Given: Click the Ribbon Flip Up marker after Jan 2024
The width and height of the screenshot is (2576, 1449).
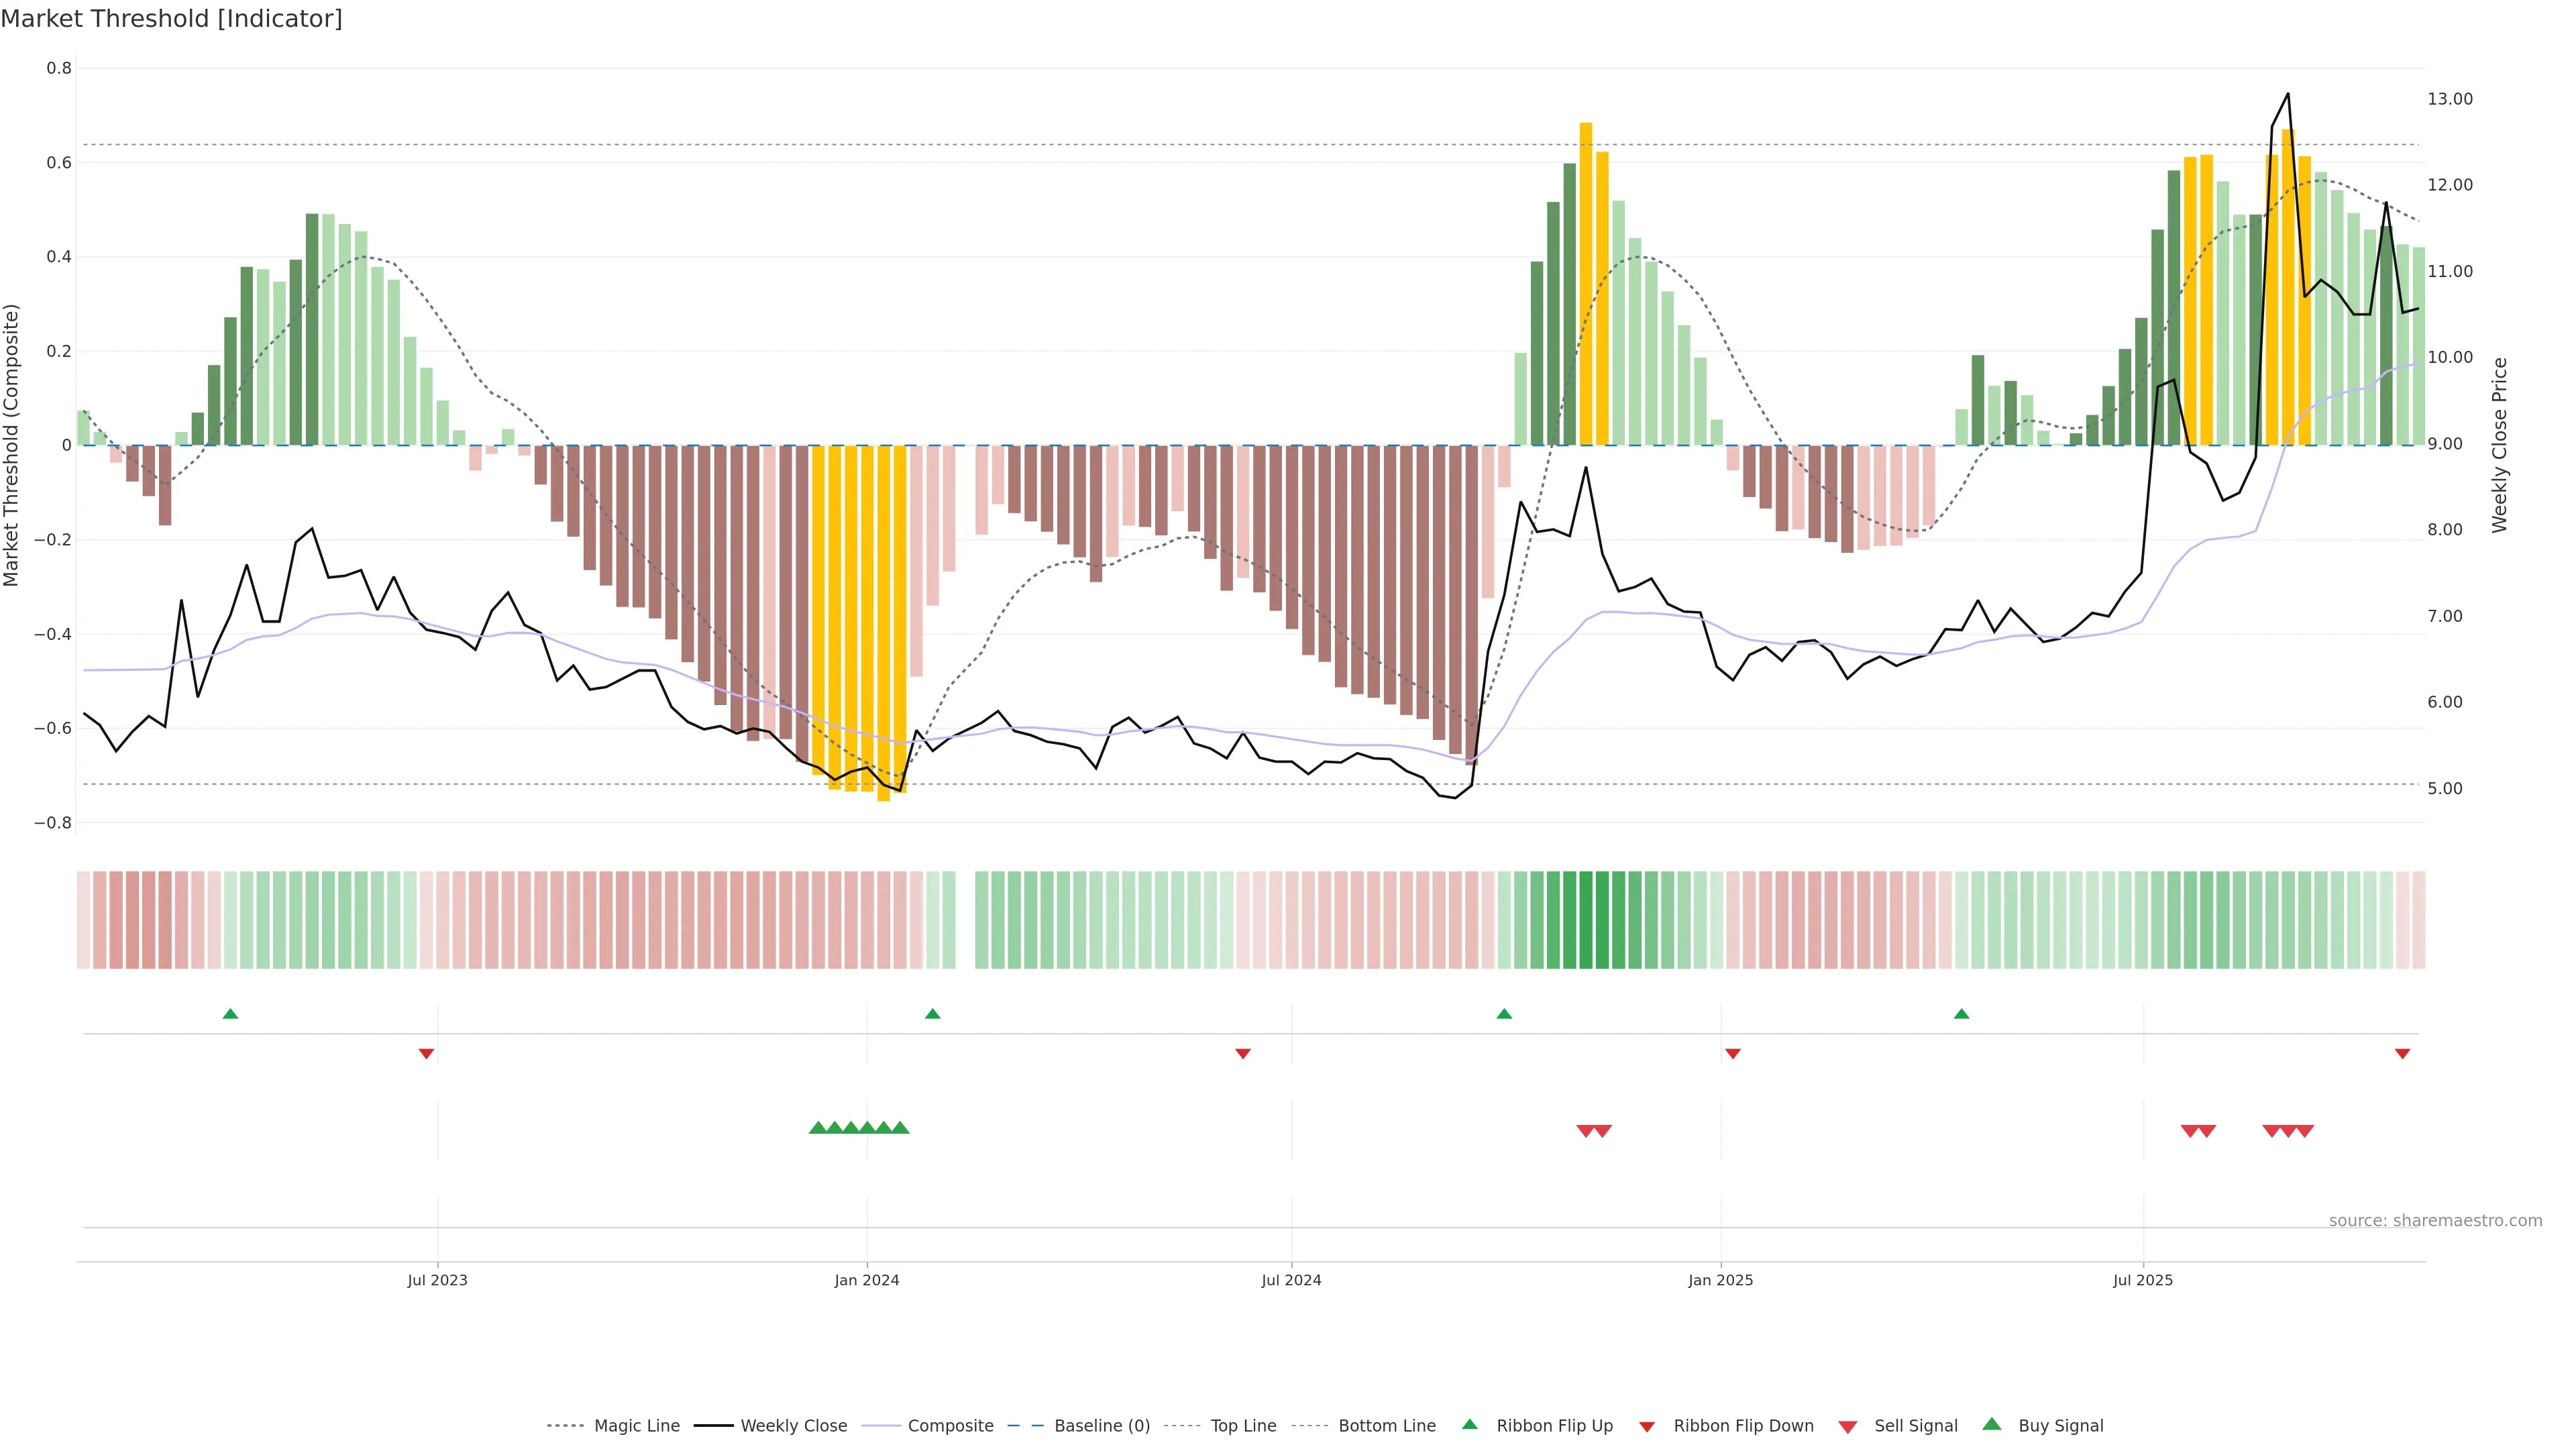Looking at the screenshot, I should (933, 1014).
